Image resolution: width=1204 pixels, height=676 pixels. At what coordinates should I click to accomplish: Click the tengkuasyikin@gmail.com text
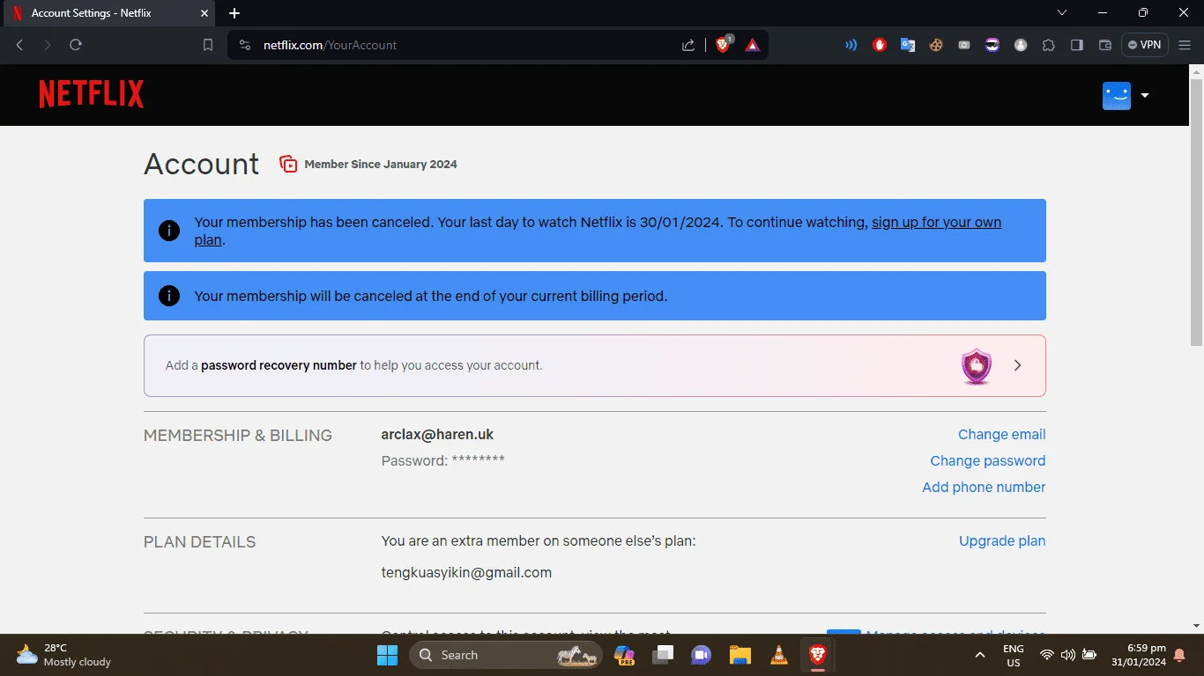[x=466, y=573]
